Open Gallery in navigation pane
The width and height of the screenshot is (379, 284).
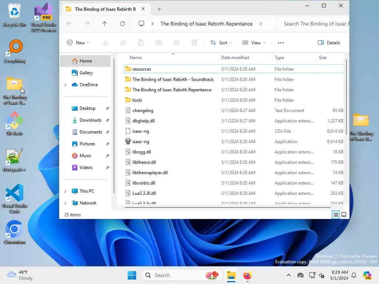85,73
